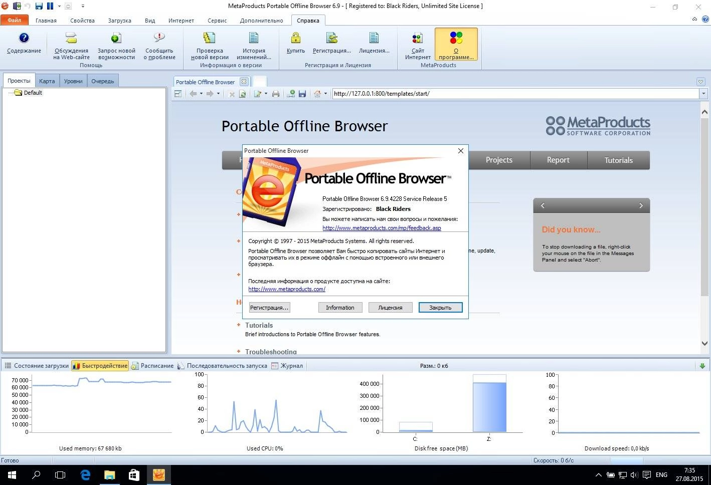Switch to the Сервис ribbon tab
Image resolution: width=711 pixels, height=485 pixels.
pyautogui.click(x=217, y=21)
